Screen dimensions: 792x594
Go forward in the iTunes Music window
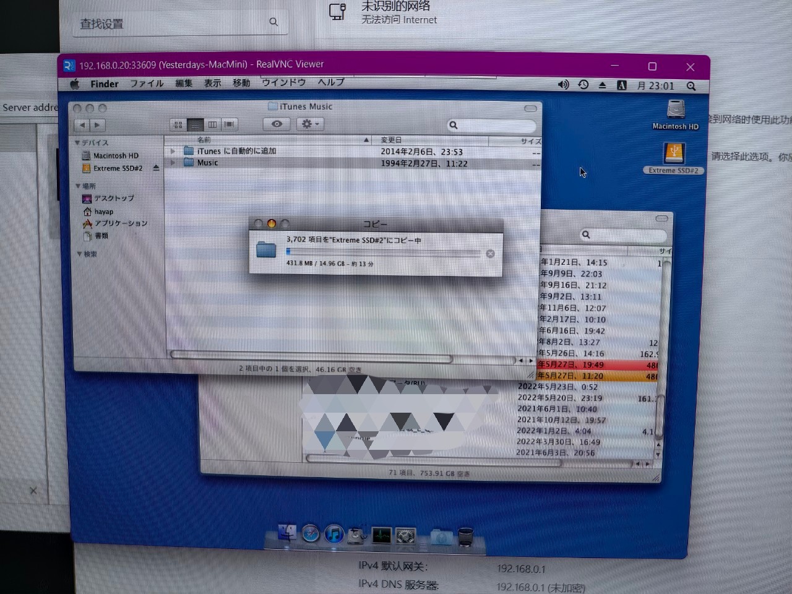(97, 124)
